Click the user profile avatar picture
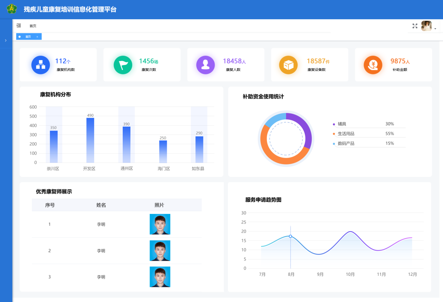Image resolution: width=443 pixels, height=302 pixels. 426,26
